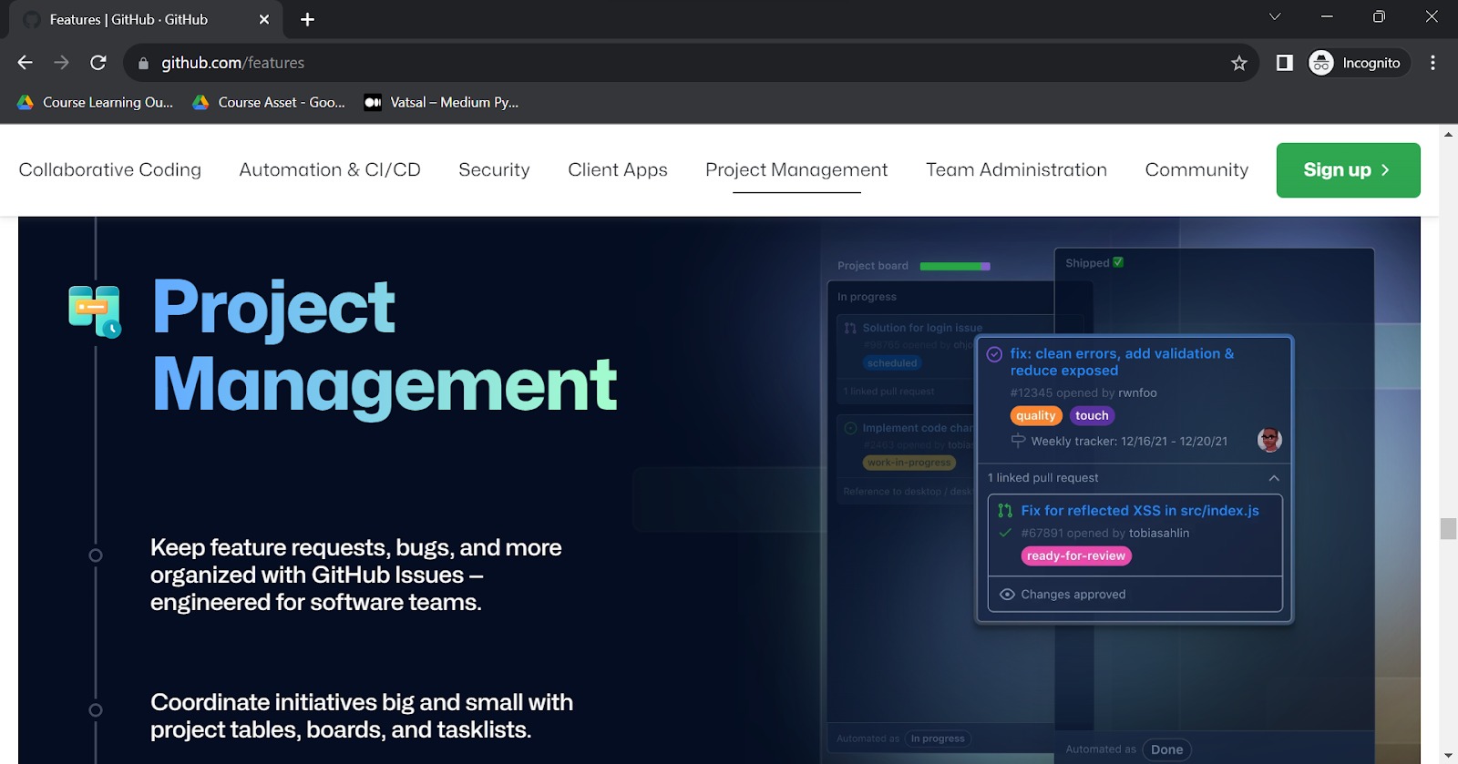Viewport: 1458px width, 764px height.
Task: Bookmark this page with the star icon
Action: click(x=1238, y=63)
